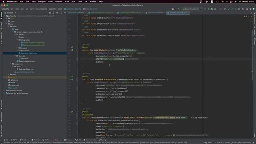Expand External Libraries node
This screenshot has width=256, height=144.
tap(4, 90)
